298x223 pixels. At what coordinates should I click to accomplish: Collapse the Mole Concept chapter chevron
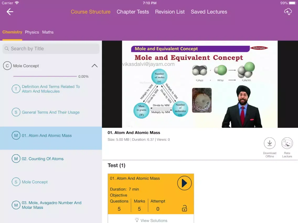coord(94,66)
